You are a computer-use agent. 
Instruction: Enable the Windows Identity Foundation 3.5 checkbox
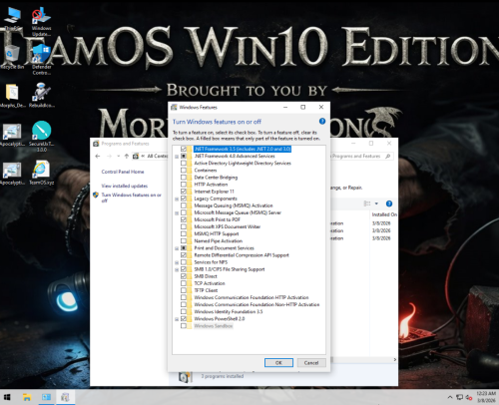[x=184, y=311]
